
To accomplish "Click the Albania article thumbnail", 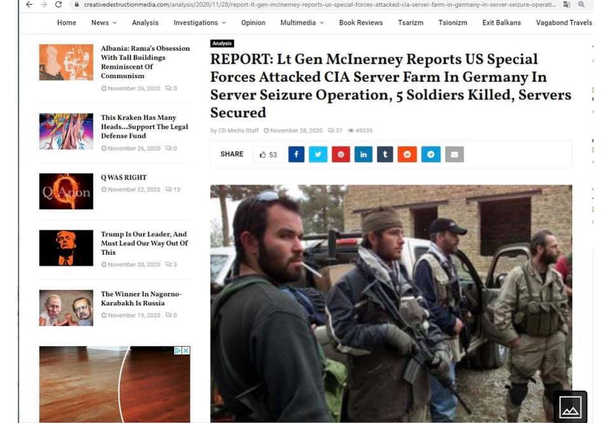I will coord(66,62).
